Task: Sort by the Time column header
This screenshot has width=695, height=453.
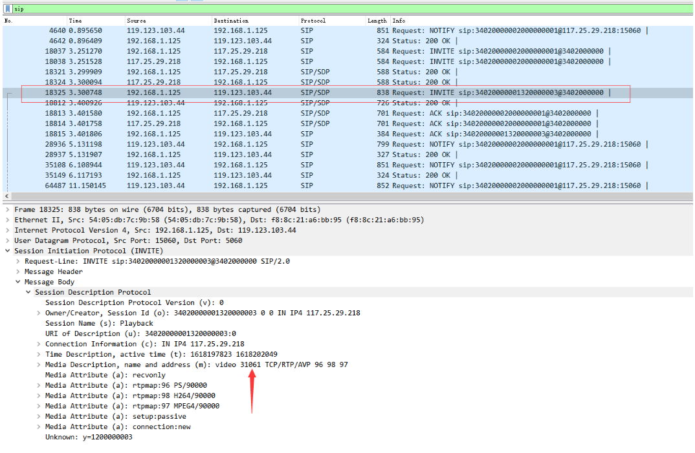Action: 75,21
